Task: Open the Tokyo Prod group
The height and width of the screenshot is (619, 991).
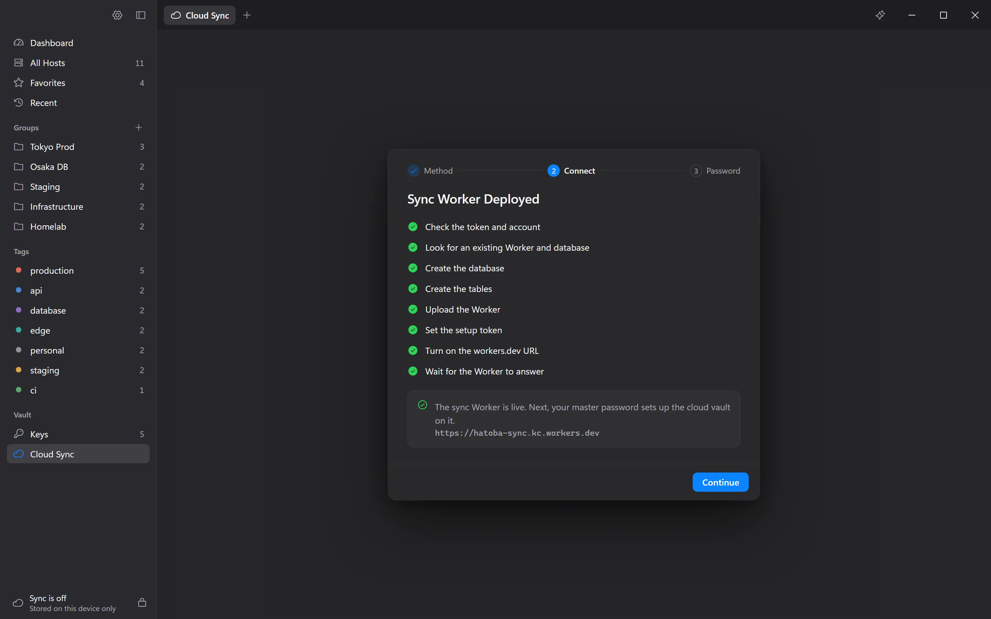Action: pos(78,146)
